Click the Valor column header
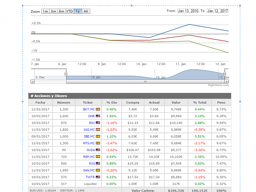This screenshot has width=256, height=192. 176,103
